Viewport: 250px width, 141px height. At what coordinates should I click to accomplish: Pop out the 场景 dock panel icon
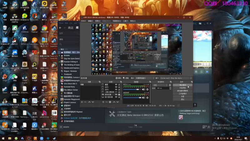click(99, 82)
